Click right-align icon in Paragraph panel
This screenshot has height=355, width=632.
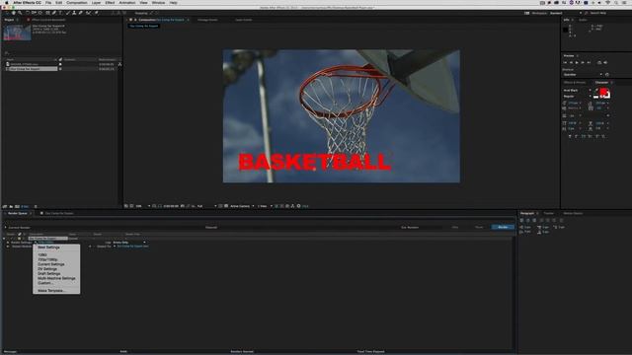tap(534, 220)
